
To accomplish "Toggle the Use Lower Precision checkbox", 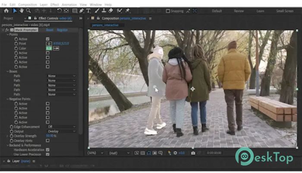I will tap(47, 154).
